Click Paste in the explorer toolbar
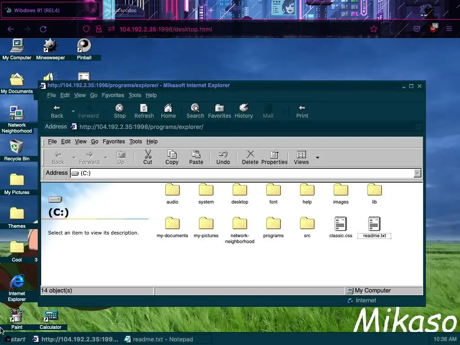This screenshot has height=345, width=460. pyautogui.click(x=196, y=157)
